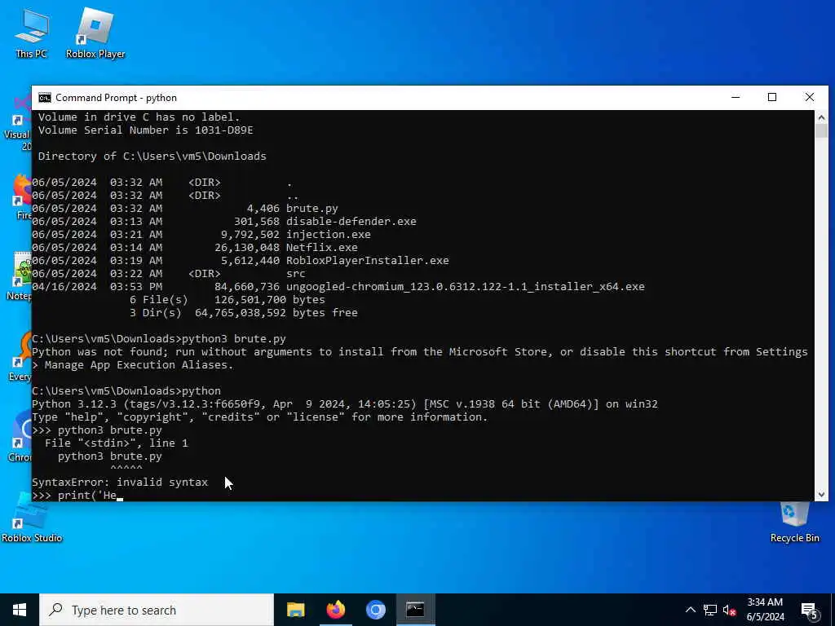835x626 pixels.
Task: Click scrollbar up arrow in Command Prompt
Action: (820, 117)
